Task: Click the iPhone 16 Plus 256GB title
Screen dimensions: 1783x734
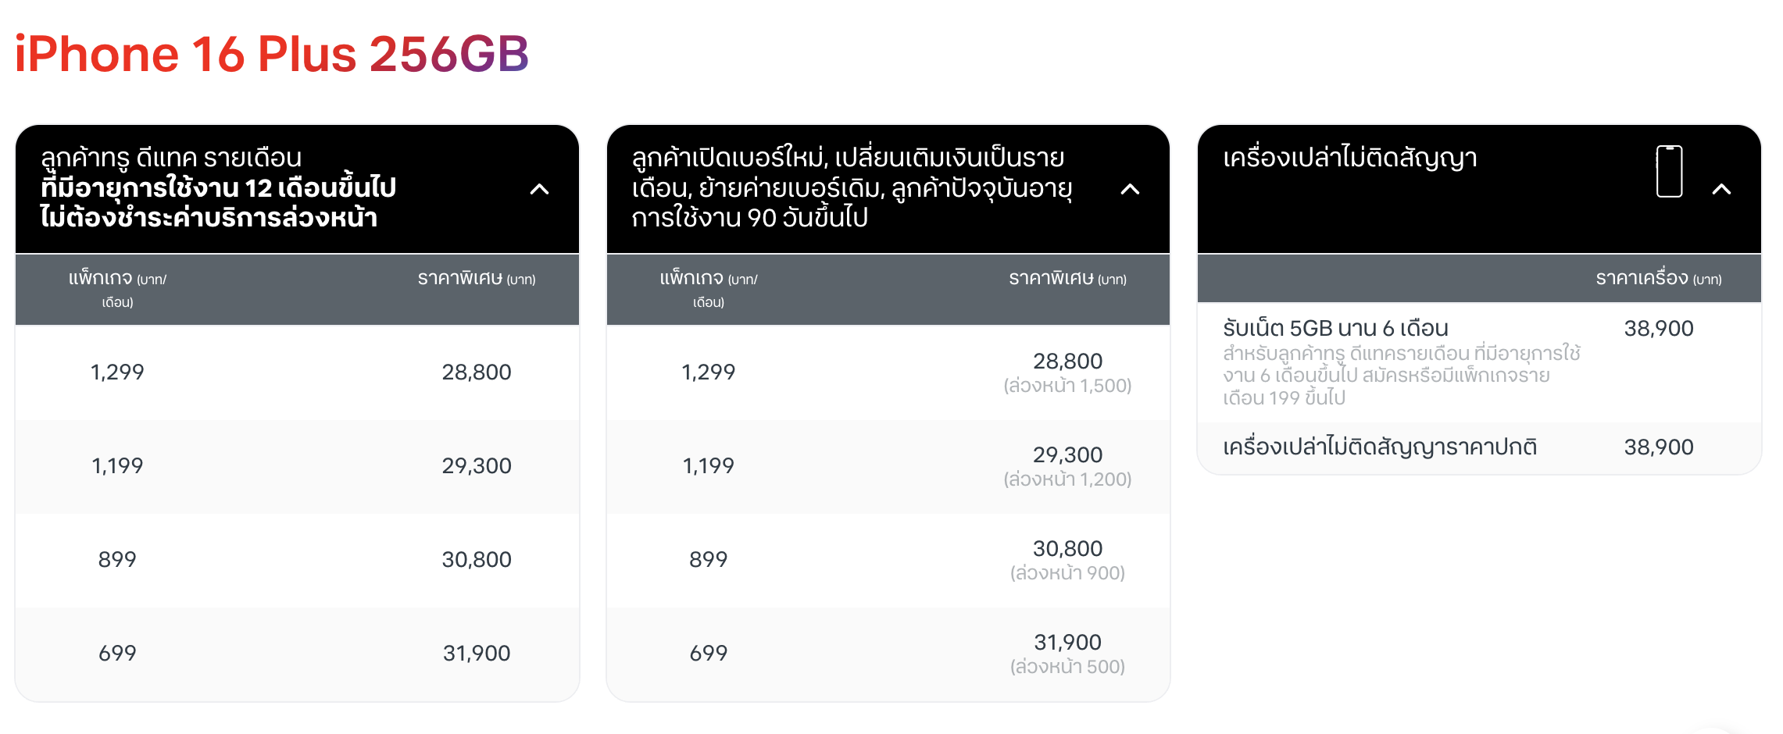Action: (x=272, y=55)
